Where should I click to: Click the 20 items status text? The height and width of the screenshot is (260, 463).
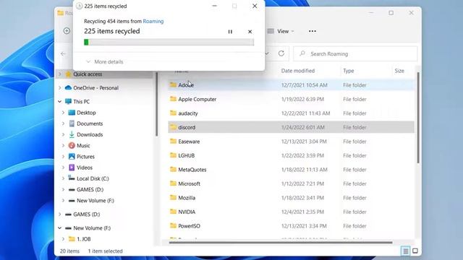[x=69, y=251]
